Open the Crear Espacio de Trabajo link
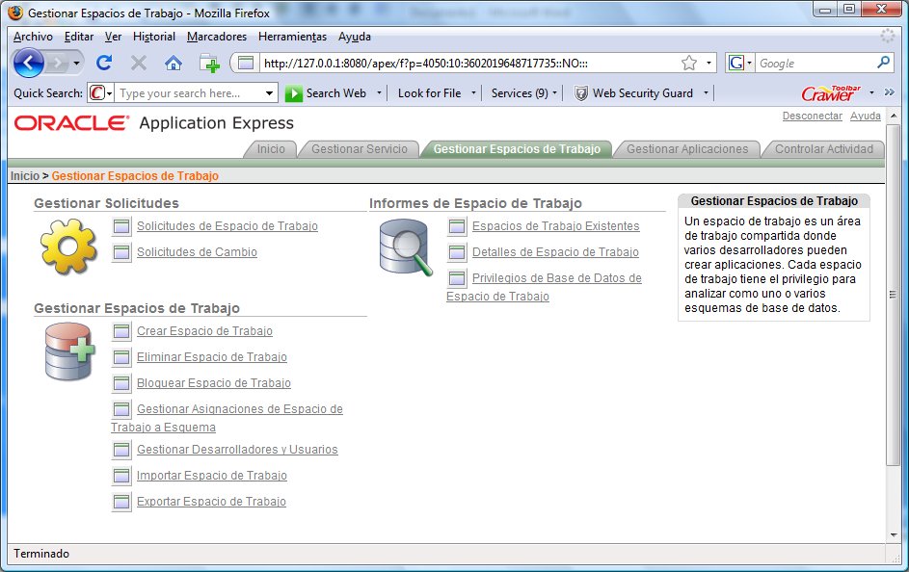 point(204,331)
